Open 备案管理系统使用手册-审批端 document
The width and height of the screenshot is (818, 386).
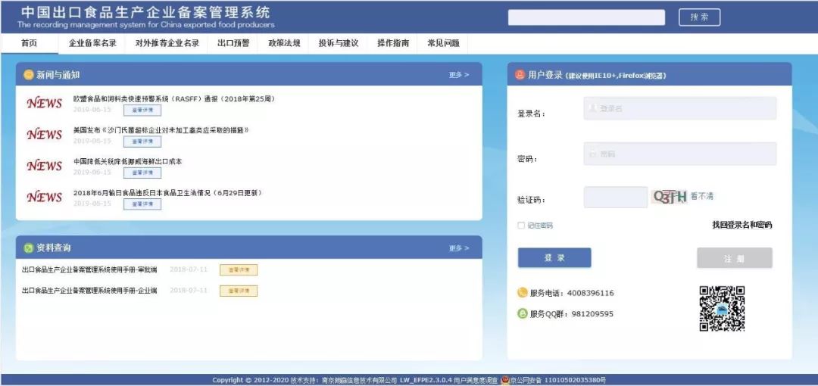point(89,269)
